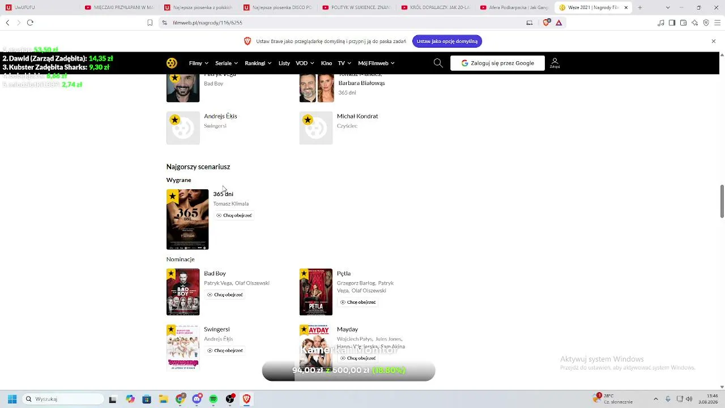725x408 pixels.
Task: Open the Kino menu item
Action: 326,63
